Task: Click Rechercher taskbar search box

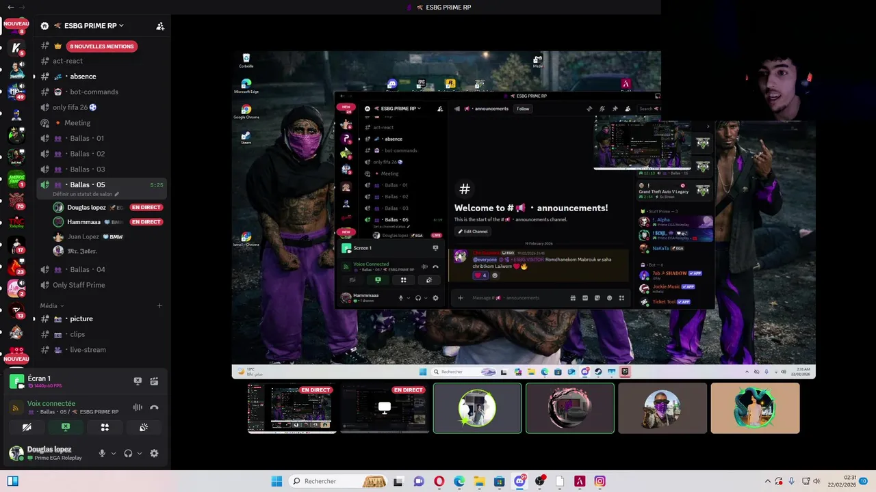Action: click(x=337, y=481)
